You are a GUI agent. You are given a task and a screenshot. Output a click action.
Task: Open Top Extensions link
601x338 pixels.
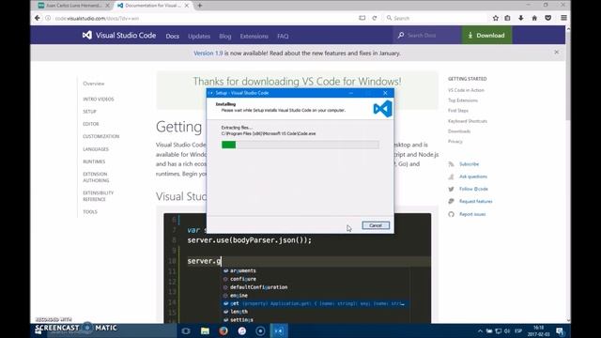point(463,100)
